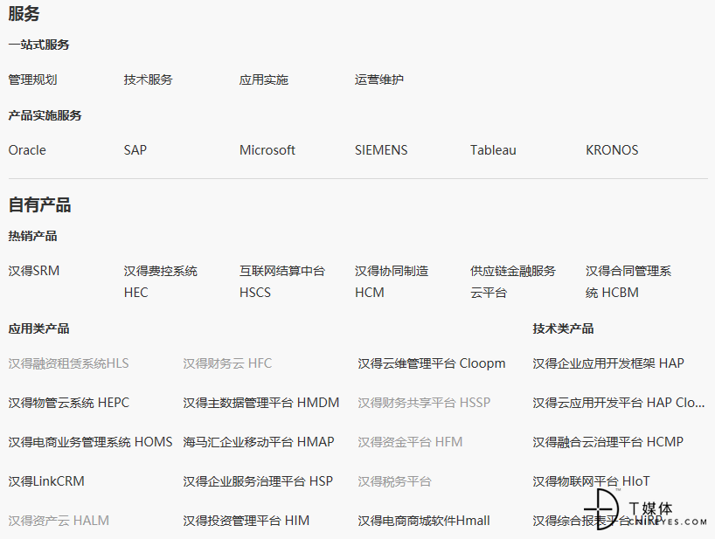
Task: Click the 一站式服务 subheading
Action: coord(38,45)
